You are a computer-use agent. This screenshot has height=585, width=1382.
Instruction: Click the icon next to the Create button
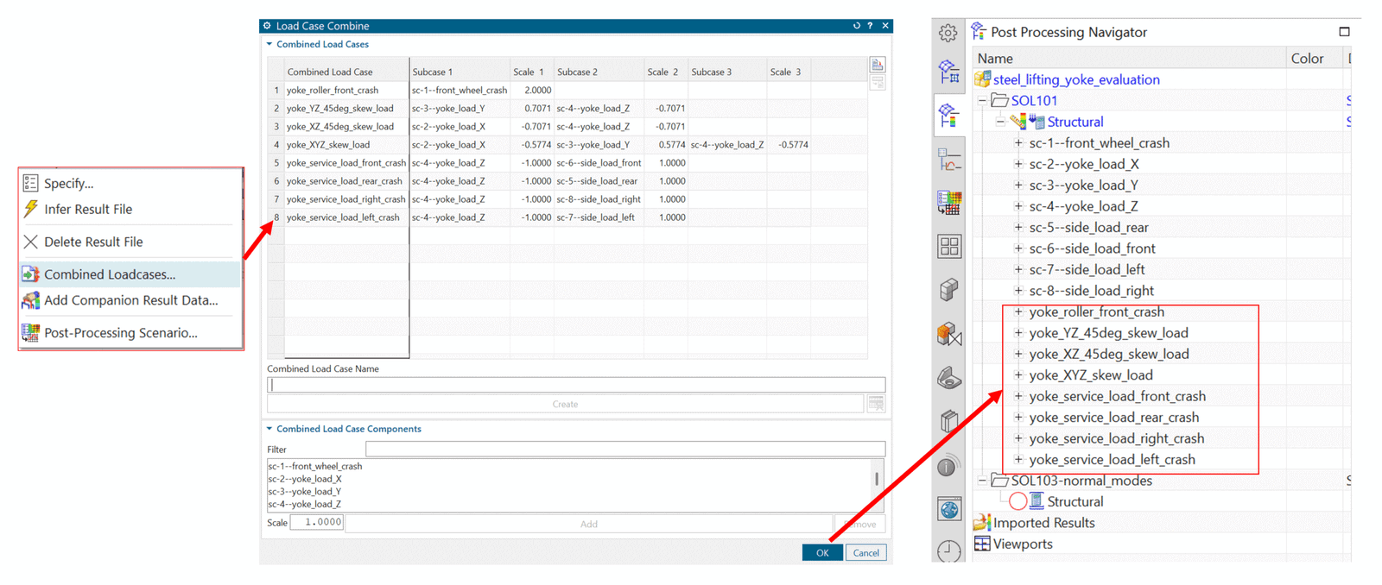[x=876, y=404]
